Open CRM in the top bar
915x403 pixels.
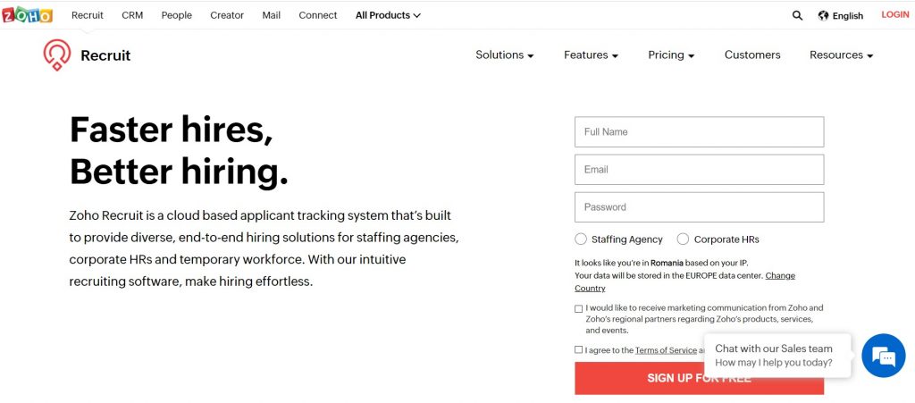[x=132, y=16]
